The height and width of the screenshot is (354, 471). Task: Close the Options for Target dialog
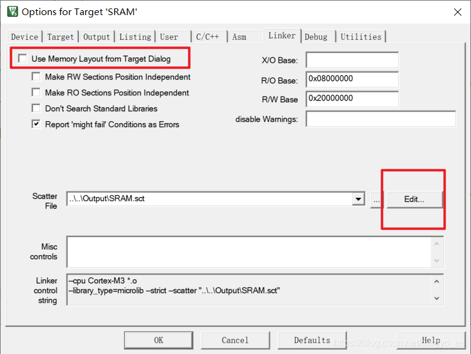[x=458, y=12]
